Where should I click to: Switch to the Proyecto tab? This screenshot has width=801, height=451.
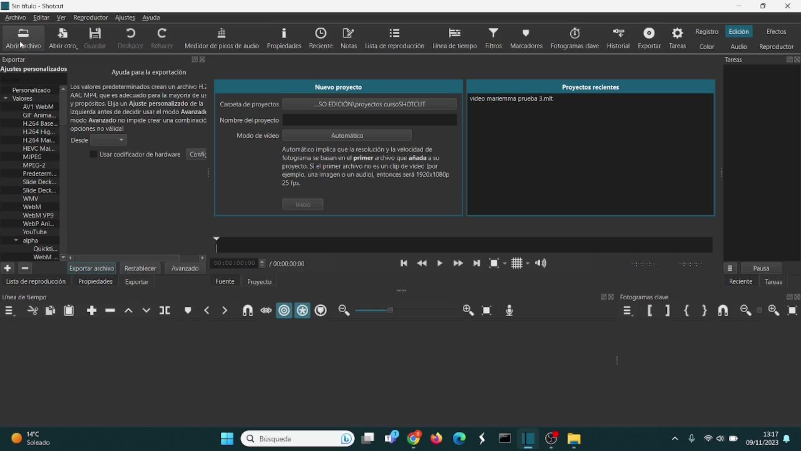pos(259,281)
